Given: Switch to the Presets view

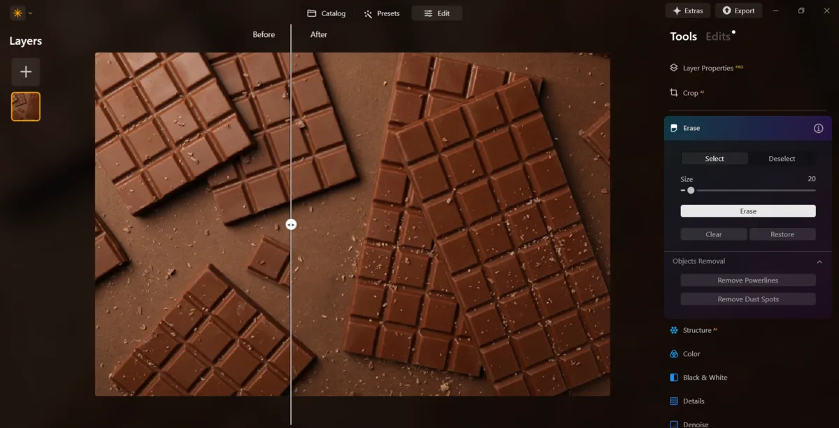Looking at the screenshot, I should [x=381, y=13].
